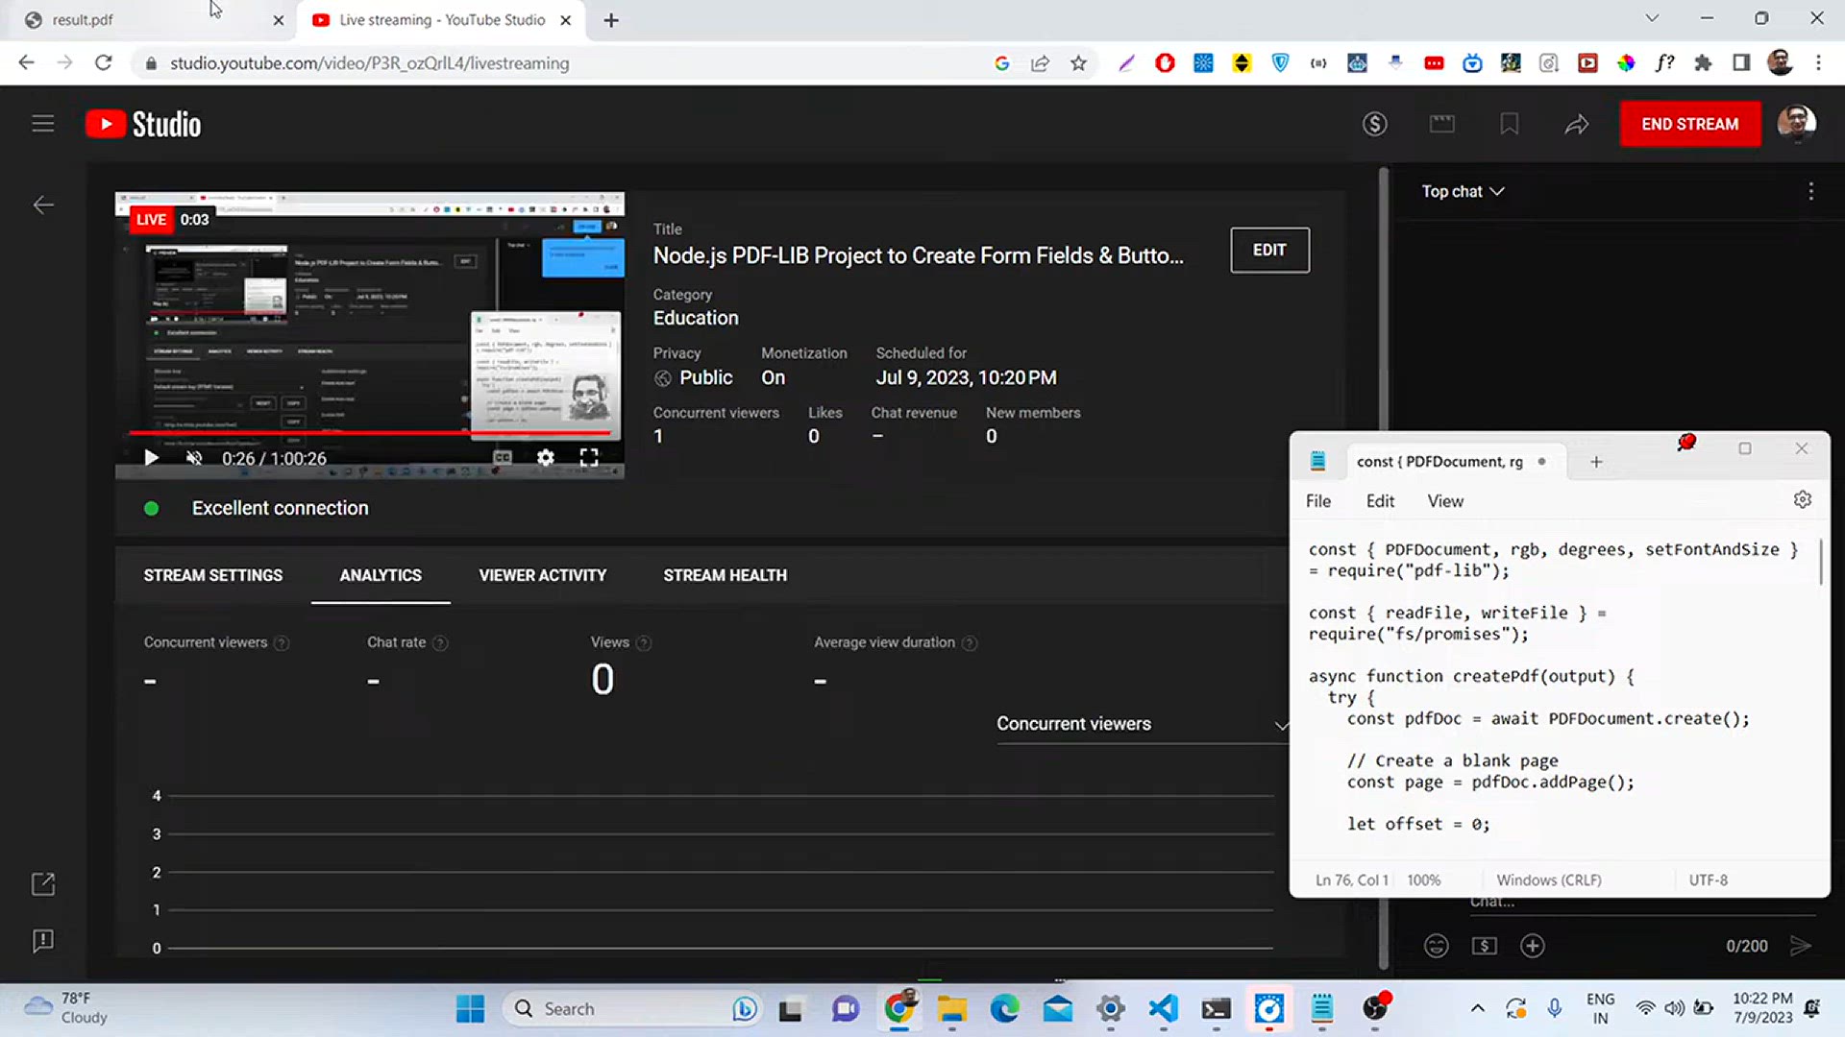Enter fullscreen on the stream preview
Image resolution: width=1845 pixels, height=1037 pixels.
click(x=588, y=458)
